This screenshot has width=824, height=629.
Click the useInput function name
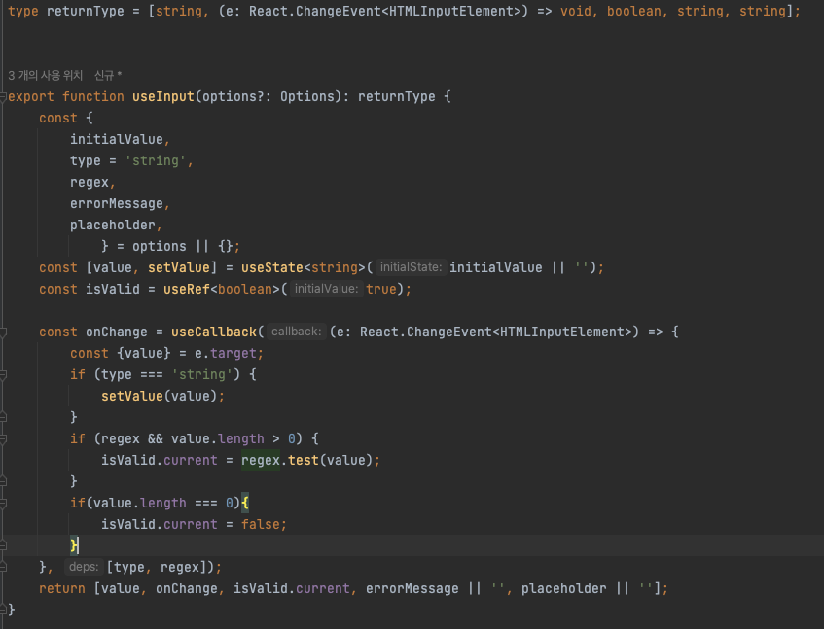163,96
